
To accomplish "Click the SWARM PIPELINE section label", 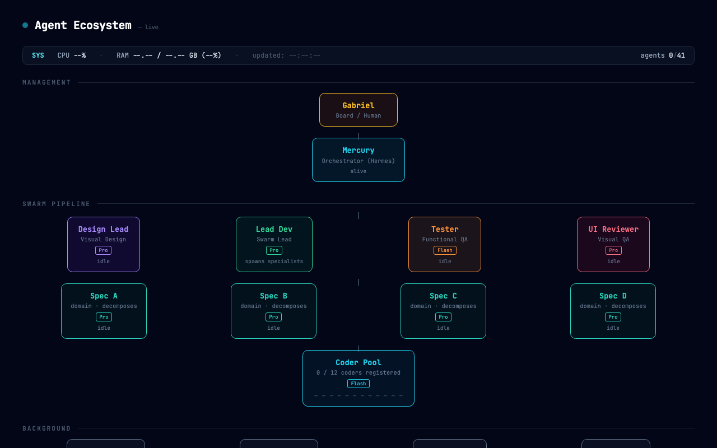I will 57,204.
